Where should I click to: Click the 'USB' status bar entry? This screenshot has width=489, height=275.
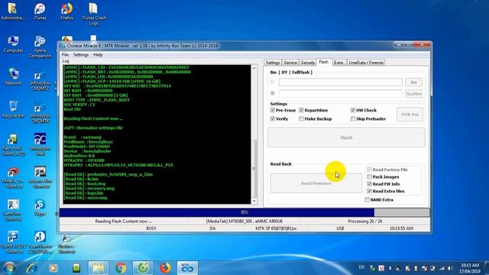pos(340,228)
